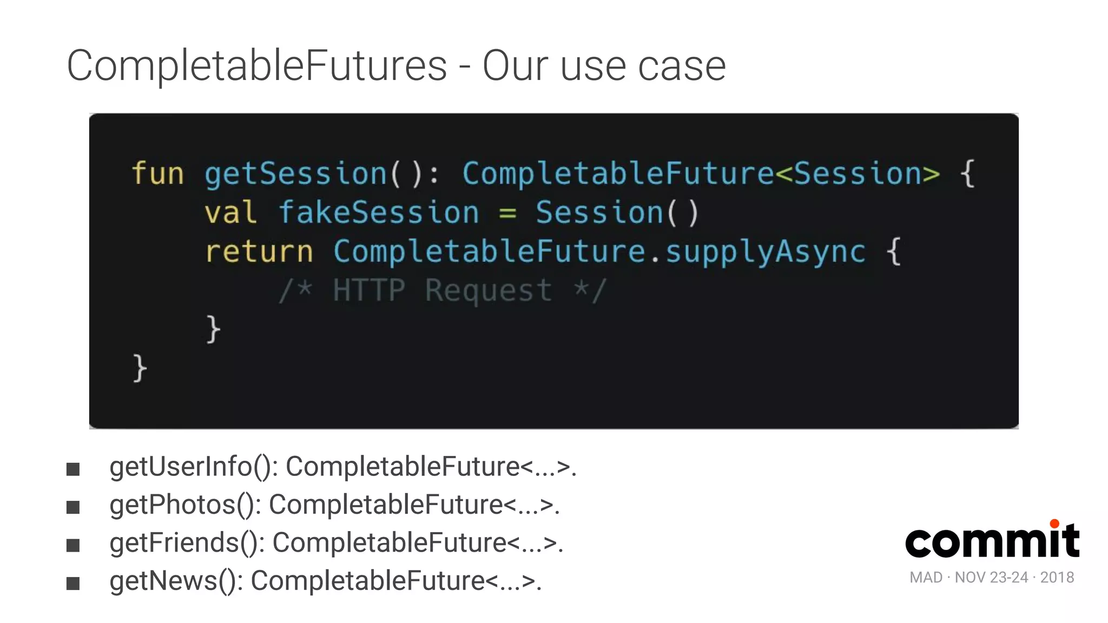Click the return keyword in the code

[259, 251]
